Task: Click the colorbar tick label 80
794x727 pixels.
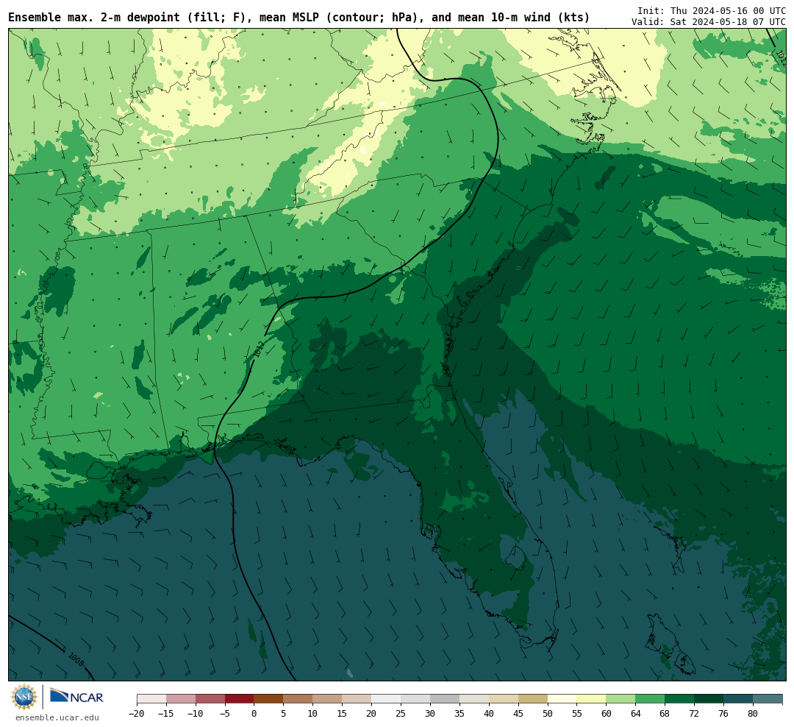Action: (x=753, y=714)
